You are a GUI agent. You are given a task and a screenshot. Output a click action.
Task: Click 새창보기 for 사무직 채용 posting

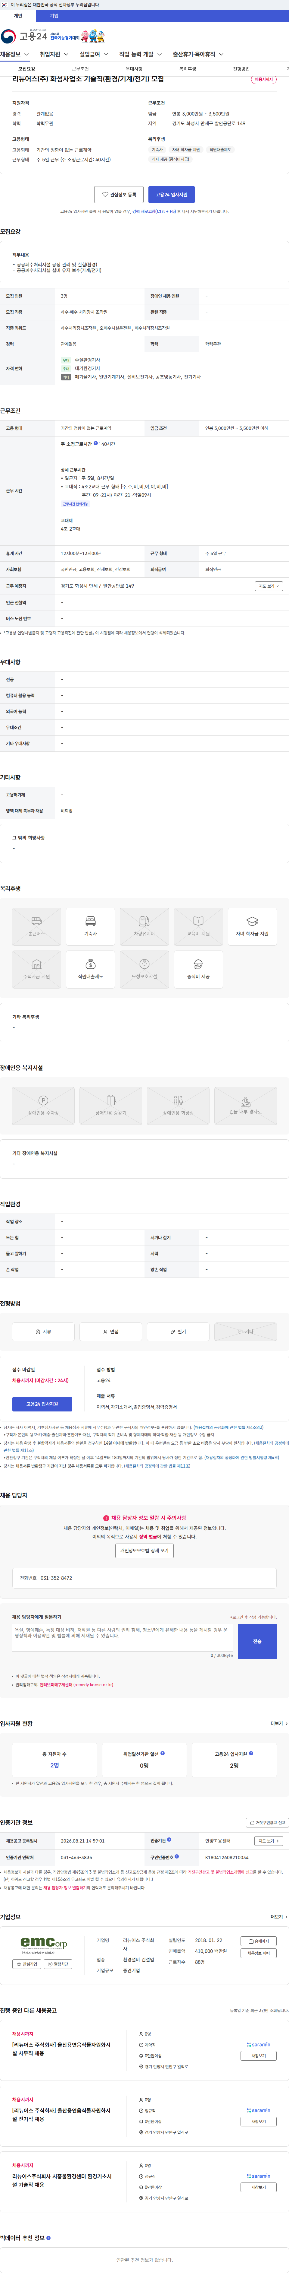(x=259, y=2056)
